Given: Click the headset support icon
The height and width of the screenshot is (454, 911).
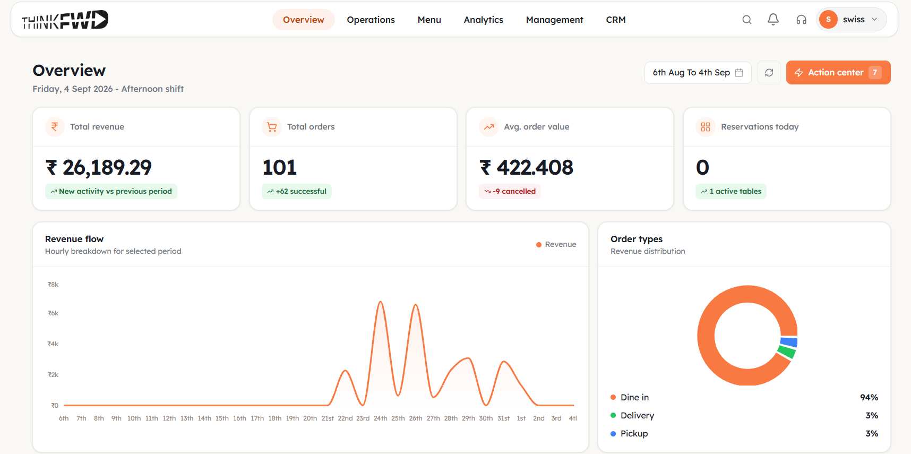Looking at the screenshot, I should pos(801,20).
